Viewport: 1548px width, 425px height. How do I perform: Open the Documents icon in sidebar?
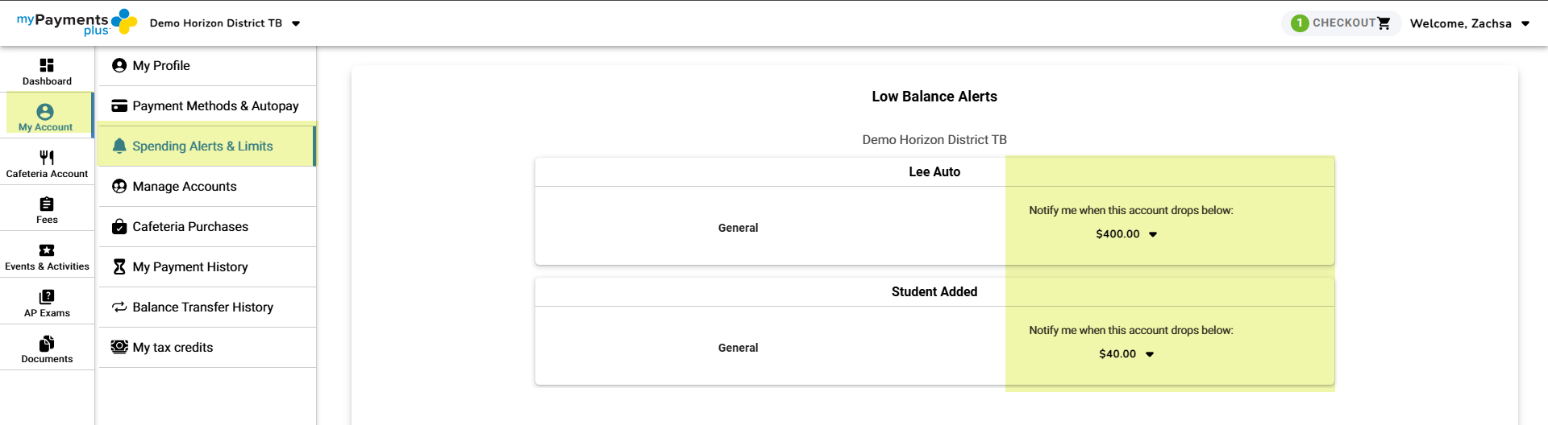pos(47,344)
